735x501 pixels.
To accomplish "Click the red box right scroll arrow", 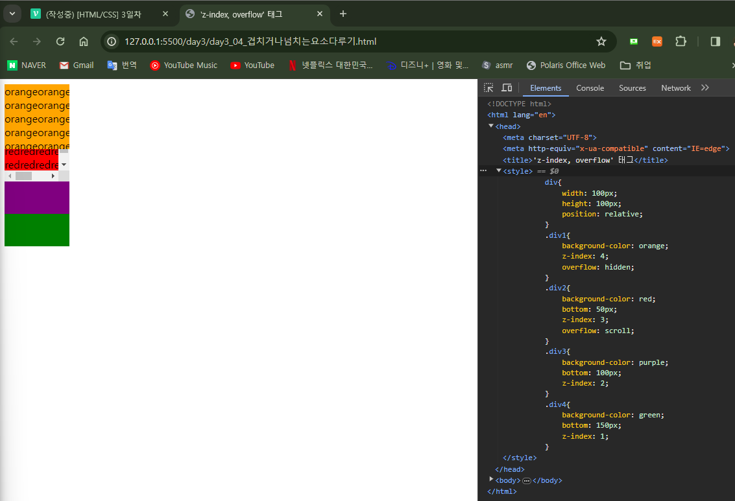I will pyautogui.click(x=53, y=176).
